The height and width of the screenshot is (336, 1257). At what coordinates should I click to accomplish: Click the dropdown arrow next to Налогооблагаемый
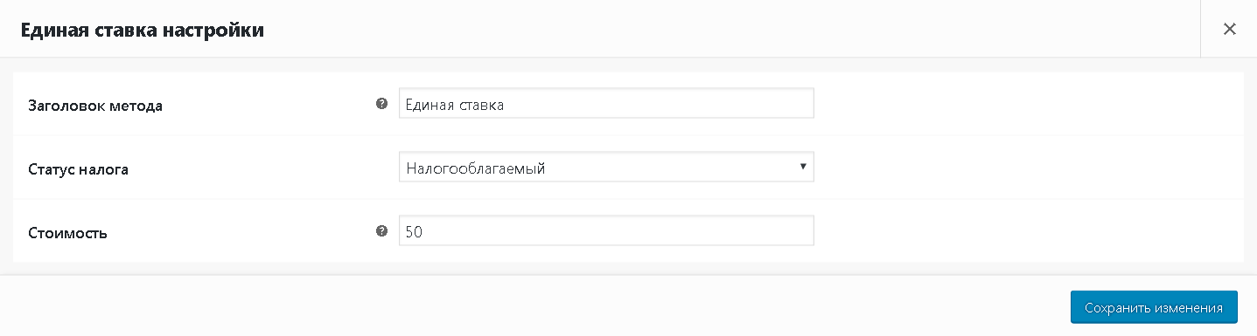coord(803,167)
